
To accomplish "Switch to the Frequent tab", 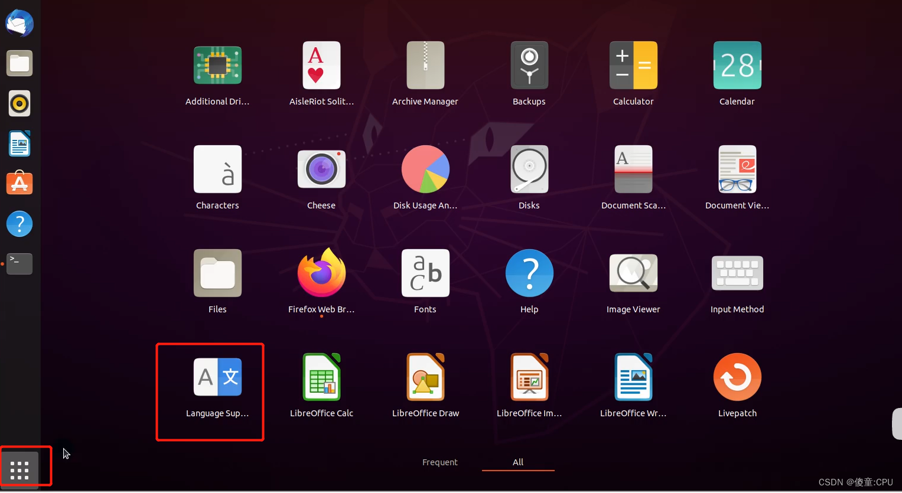I will [x=440, y=462].
